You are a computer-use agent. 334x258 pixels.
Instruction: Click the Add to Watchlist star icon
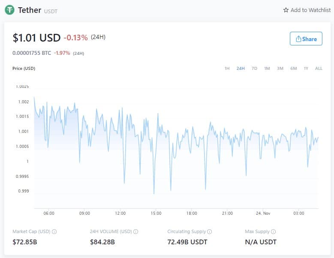[x=286, y=10]
